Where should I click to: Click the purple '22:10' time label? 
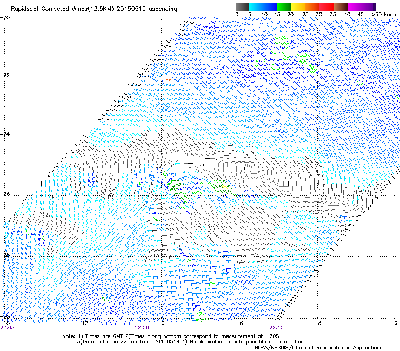click(x=277, y=328)
